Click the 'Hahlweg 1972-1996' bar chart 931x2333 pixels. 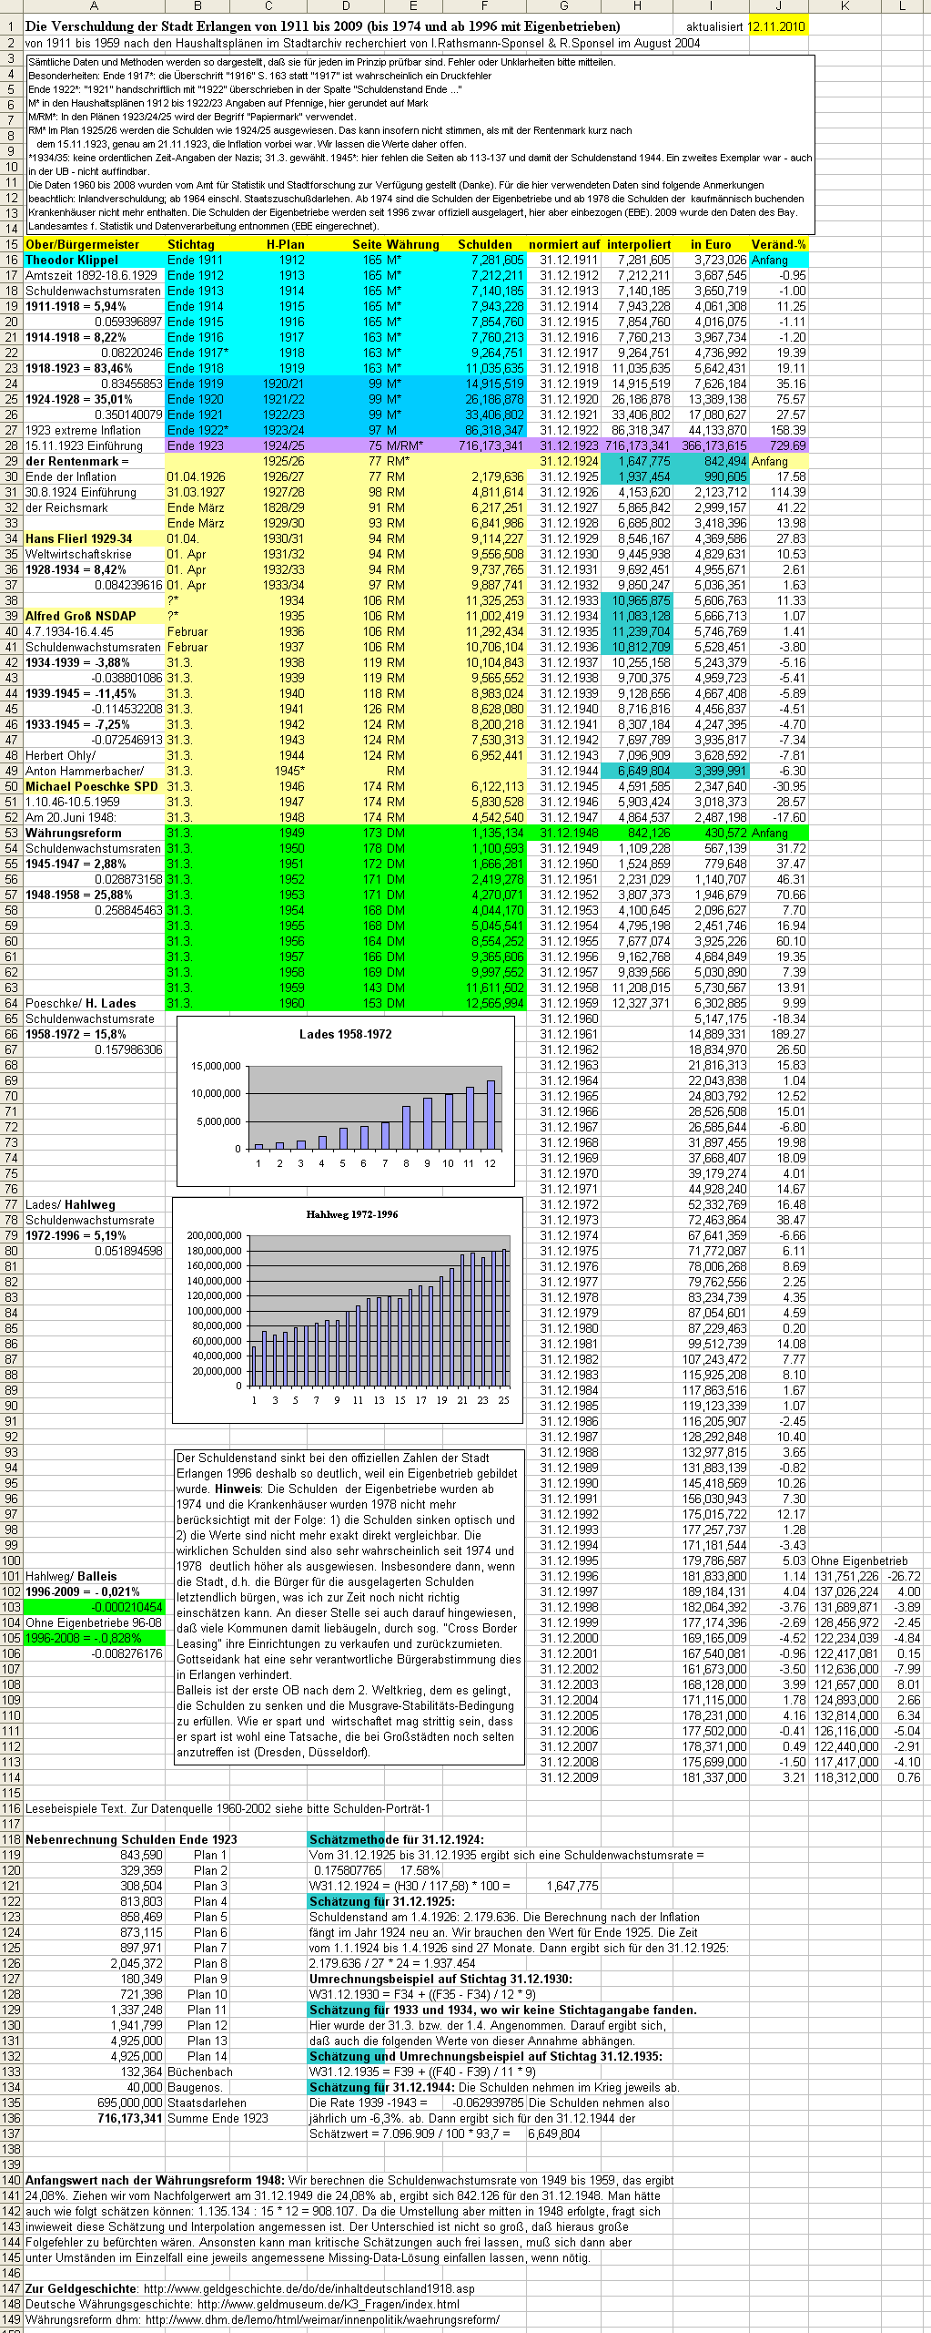(349, 1309)
